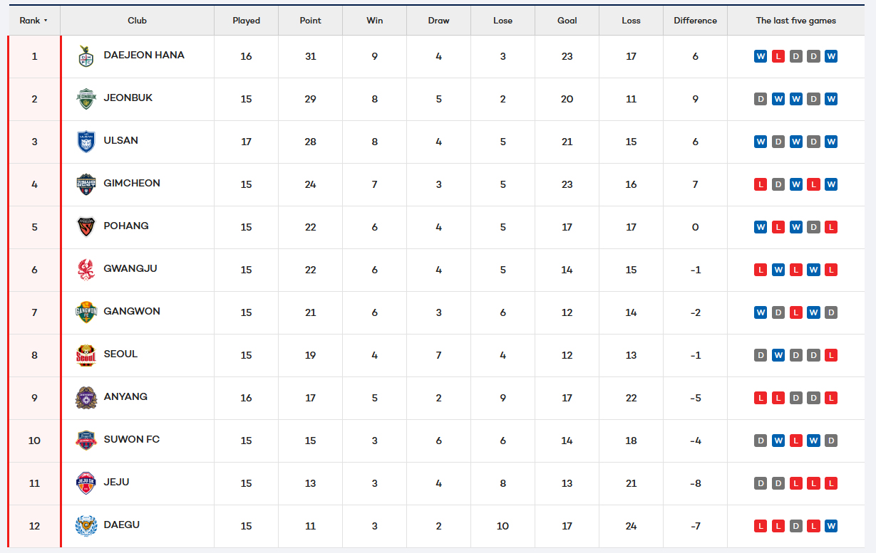Sort the table by the Rank arrow
The height and width of the screenshot is (553, 876).
coord(46,21)
